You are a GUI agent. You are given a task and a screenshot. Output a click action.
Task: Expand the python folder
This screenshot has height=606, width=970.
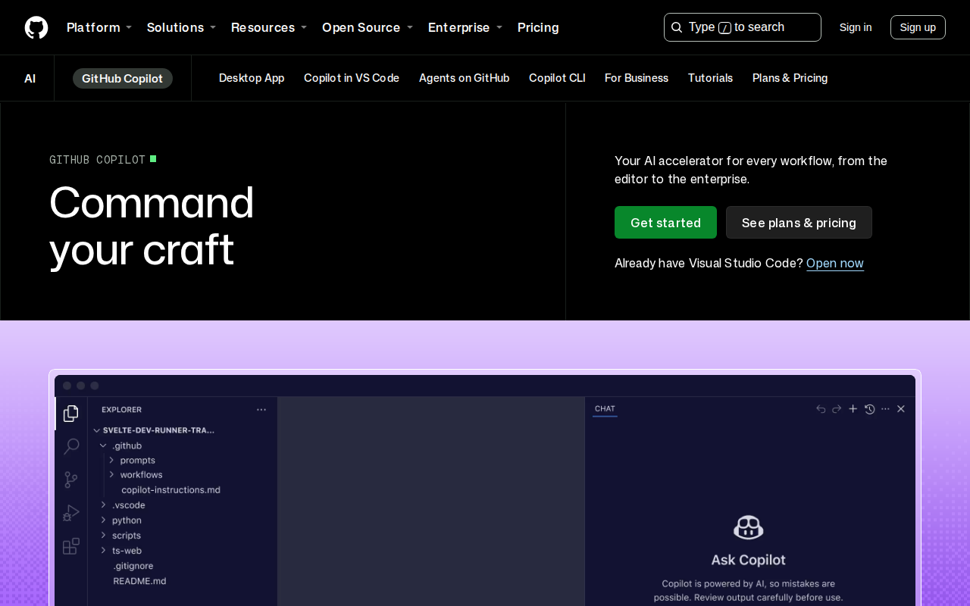pyautogui.click(x=121, y=520)
